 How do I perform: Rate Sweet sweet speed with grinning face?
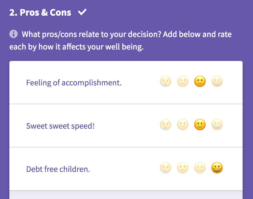pyautogui.click(x=217, y=125)
